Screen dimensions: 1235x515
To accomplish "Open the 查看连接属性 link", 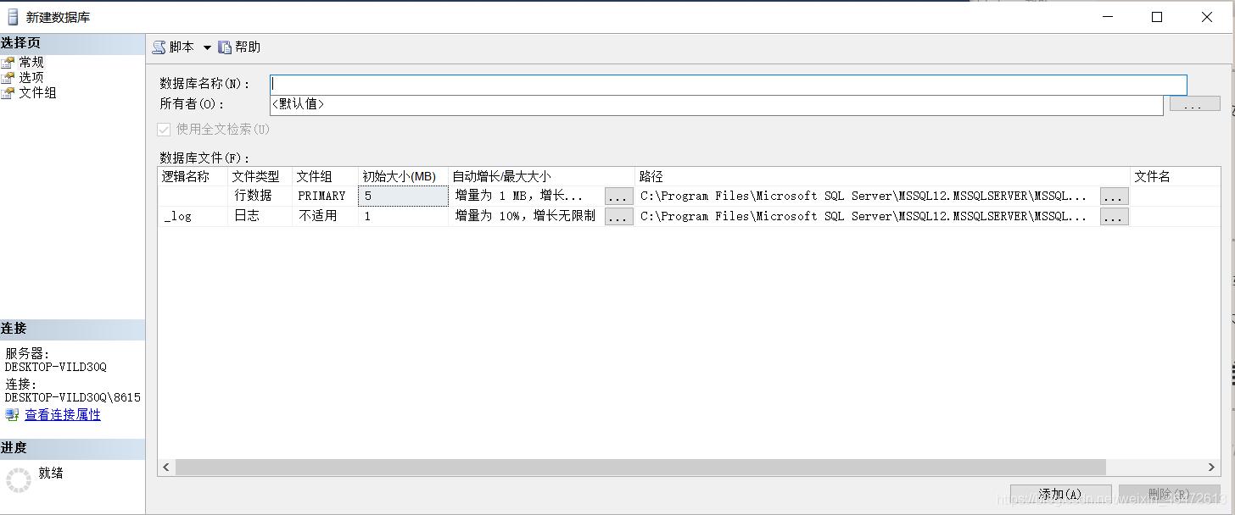I will (64, 414).
